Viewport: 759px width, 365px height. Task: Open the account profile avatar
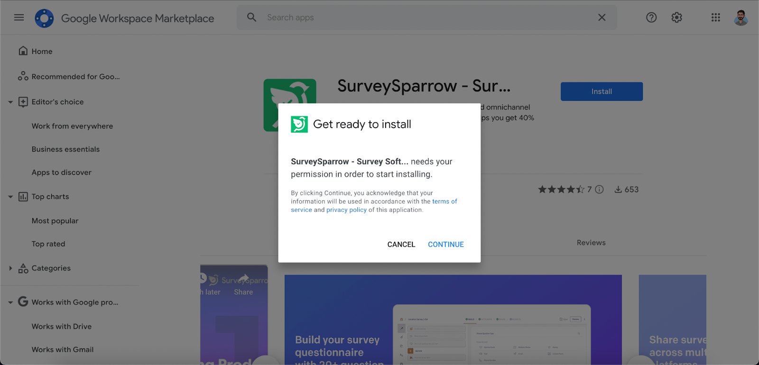click(x=741, y=18)
